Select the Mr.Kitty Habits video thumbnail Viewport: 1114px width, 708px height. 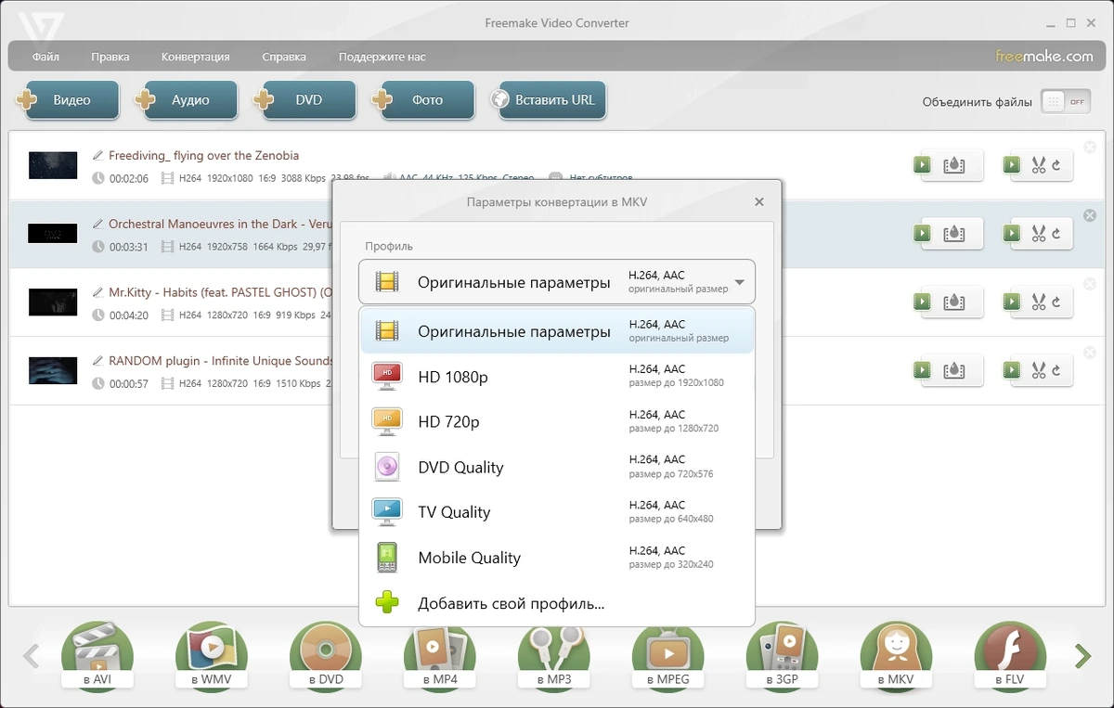click(53, 302)
